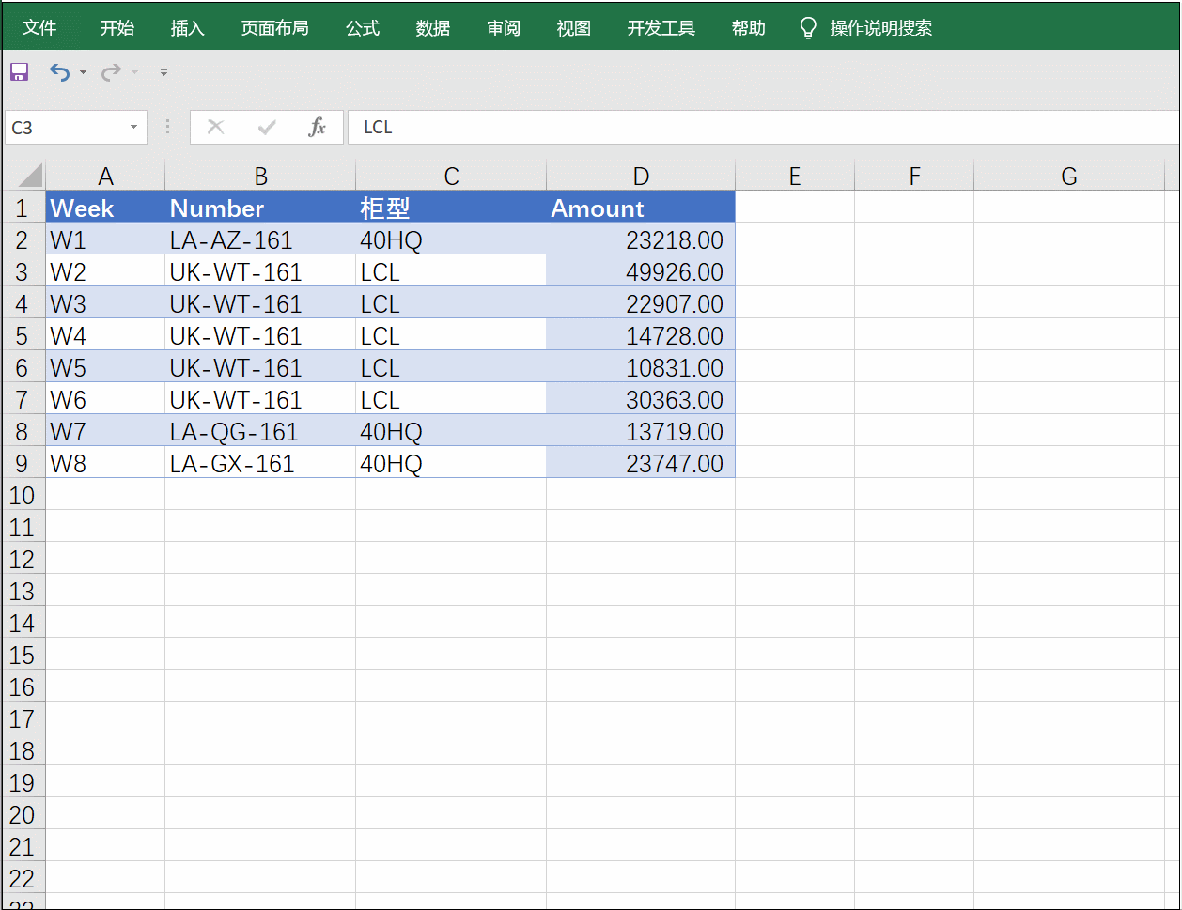Click cell containing LA-AZ-161
This screenshot has height=910, width=1182.
point(260,239)
